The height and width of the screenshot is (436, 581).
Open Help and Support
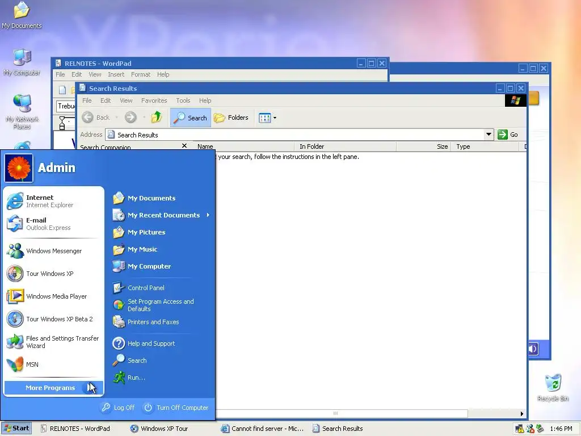pos(162,343)
